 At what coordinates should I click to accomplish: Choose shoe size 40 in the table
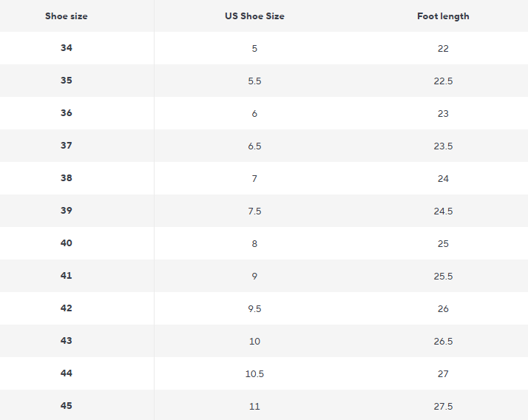pos(67,243)
